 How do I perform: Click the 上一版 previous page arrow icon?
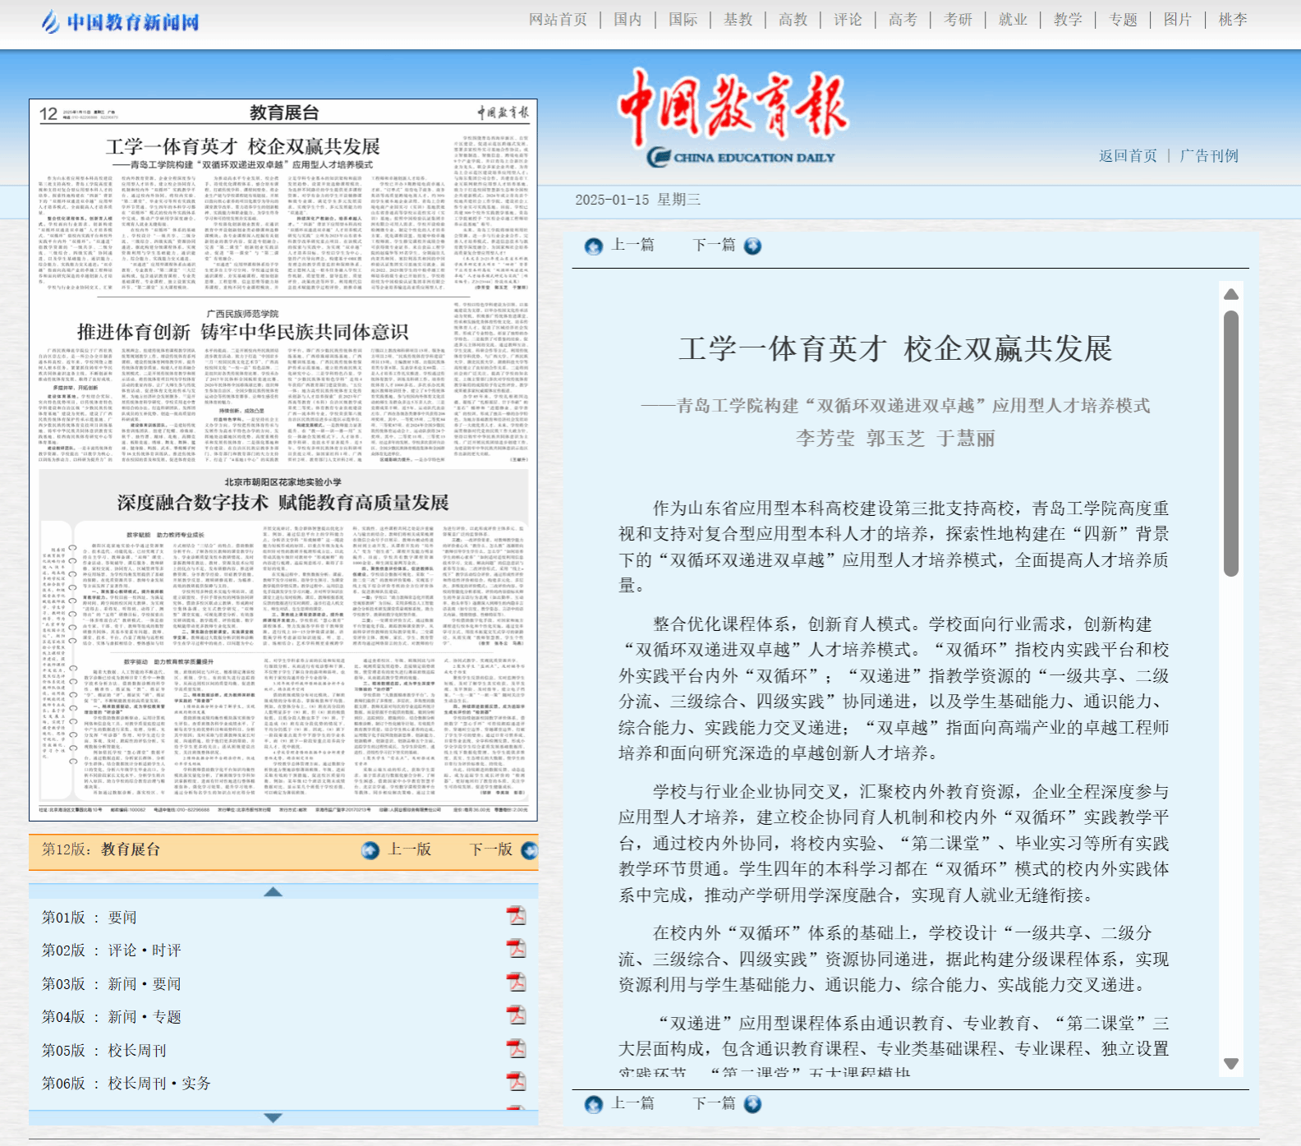(x=370, y=850)
